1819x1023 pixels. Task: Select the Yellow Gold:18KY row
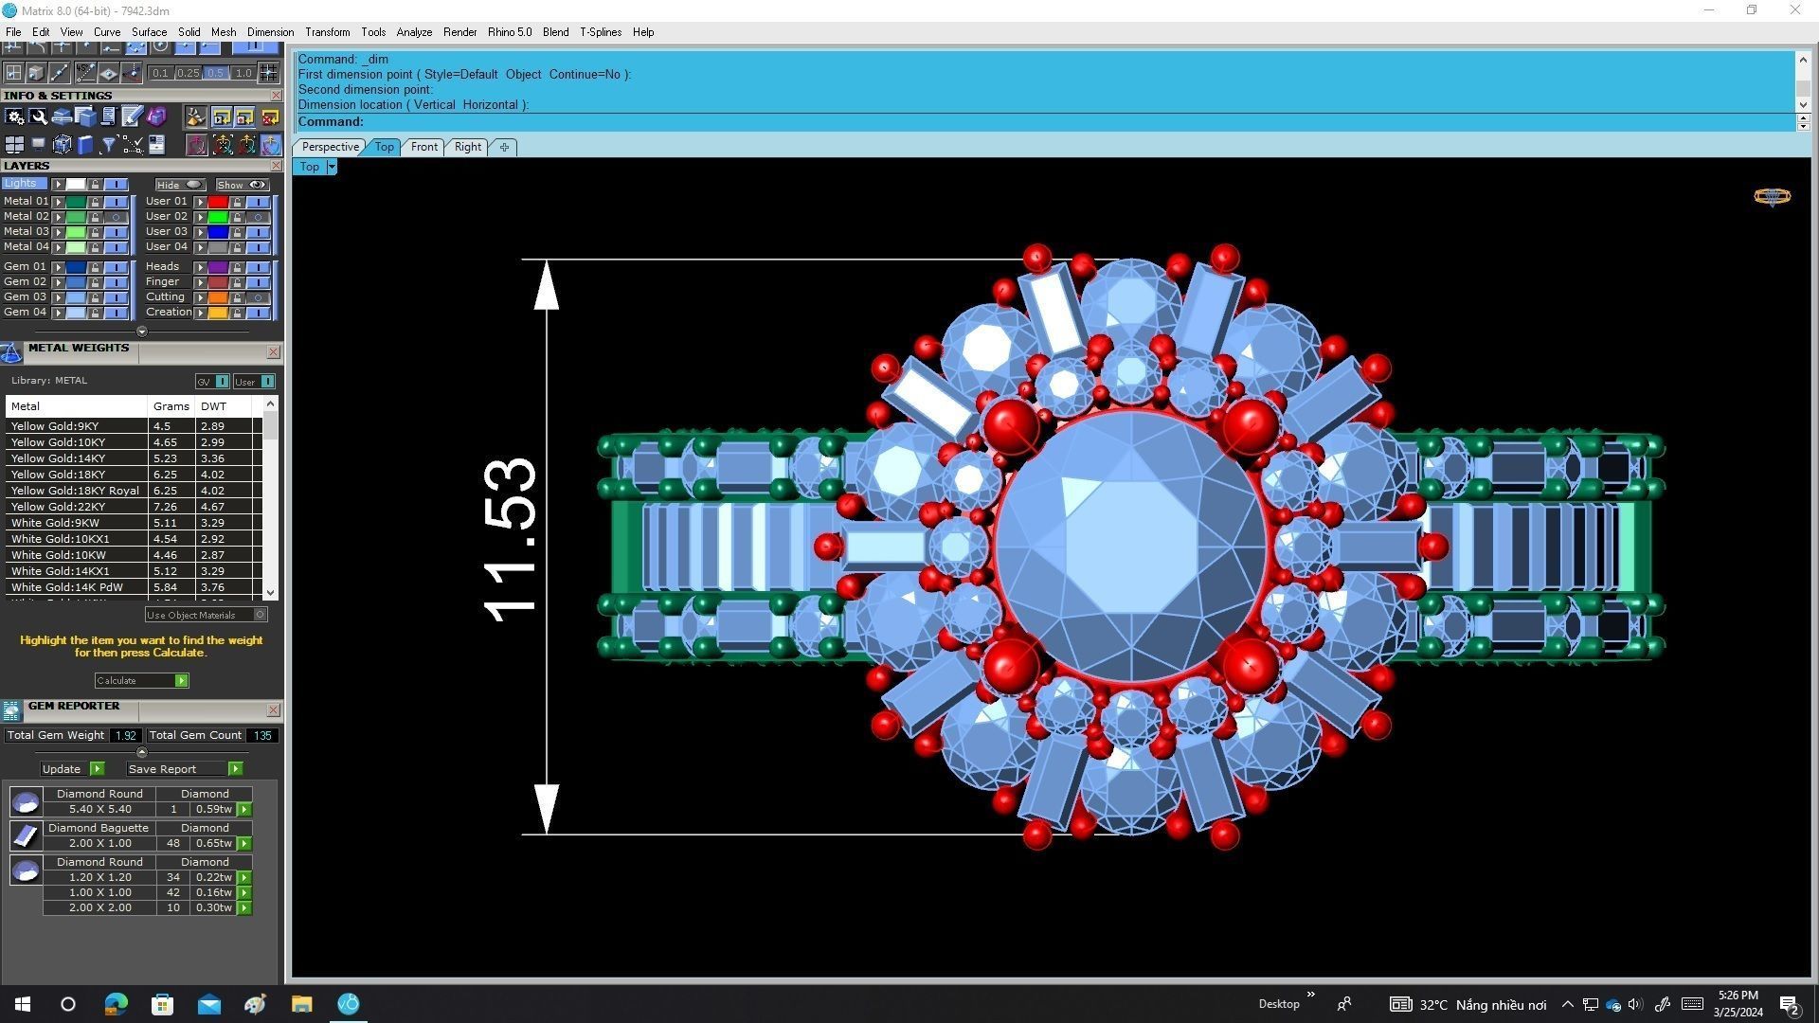coord(58,475)
